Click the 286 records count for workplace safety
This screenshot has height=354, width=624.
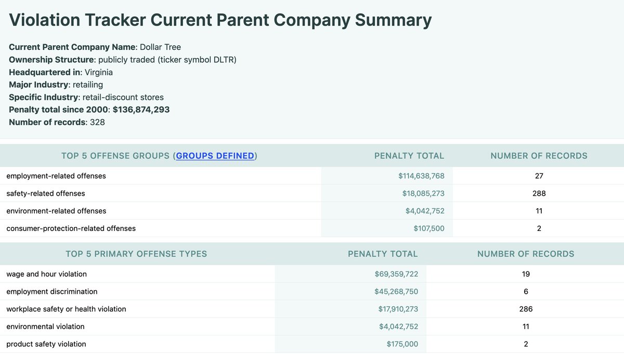[526, 309]
